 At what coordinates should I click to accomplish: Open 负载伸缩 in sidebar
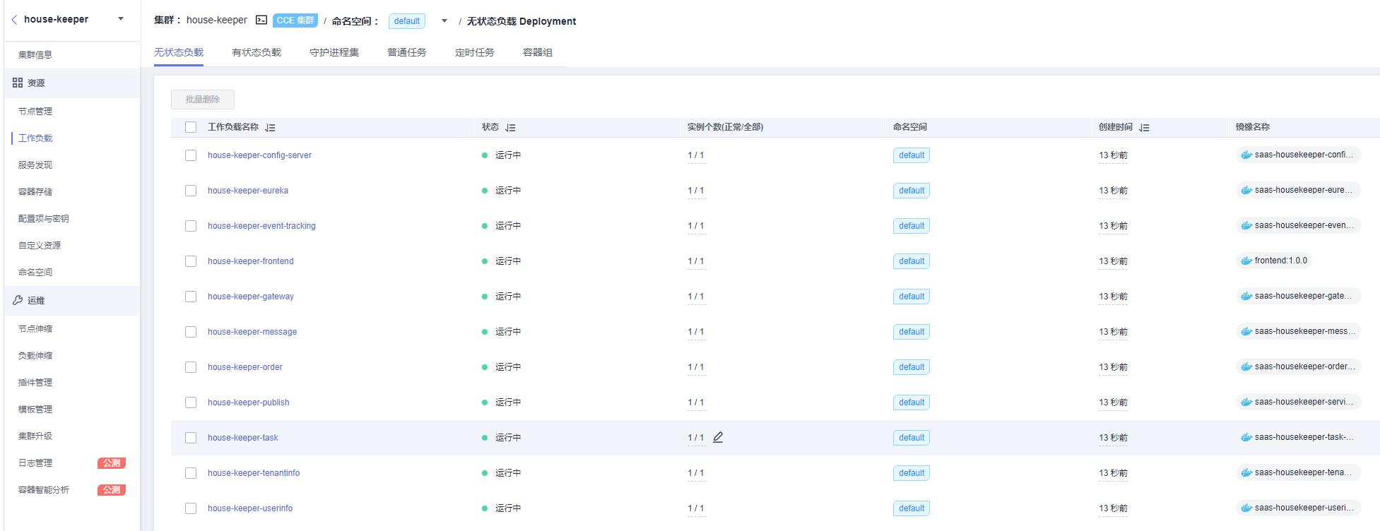click(35, 356)
